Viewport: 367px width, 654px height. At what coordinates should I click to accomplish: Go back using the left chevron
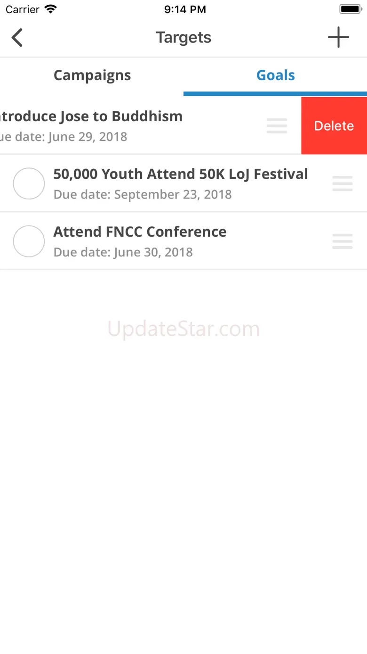click(17, 38)
